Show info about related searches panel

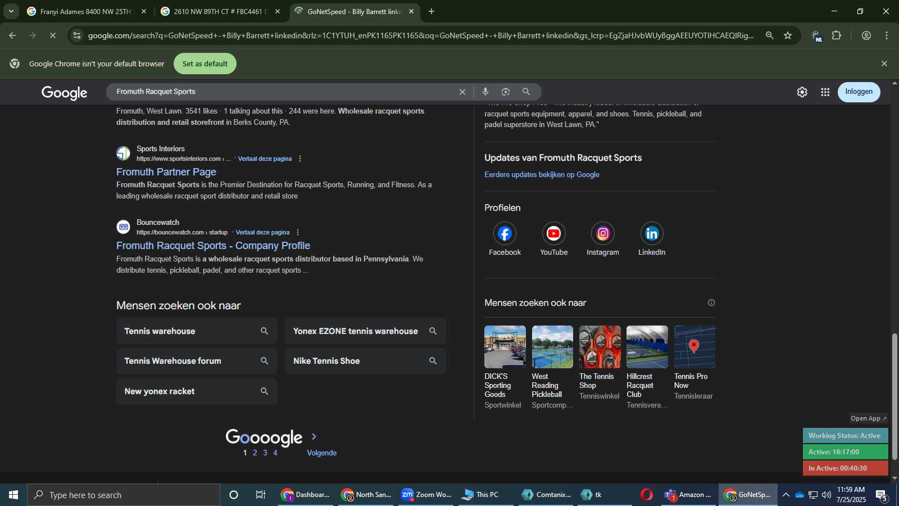pyautogui.click(x=711, y=302)
